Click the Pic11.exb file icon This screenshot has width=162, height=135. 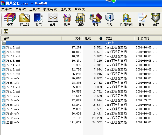4,56
